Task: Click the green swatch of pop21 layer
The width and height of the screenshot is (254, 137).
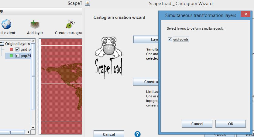Action: coord(11,56)
